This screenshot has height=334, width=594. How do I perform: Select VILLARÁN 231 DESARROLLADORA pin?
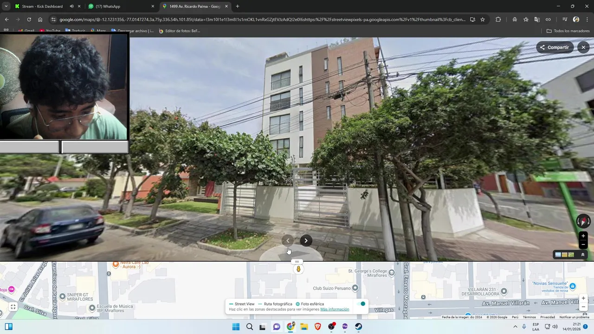[504, 291]
